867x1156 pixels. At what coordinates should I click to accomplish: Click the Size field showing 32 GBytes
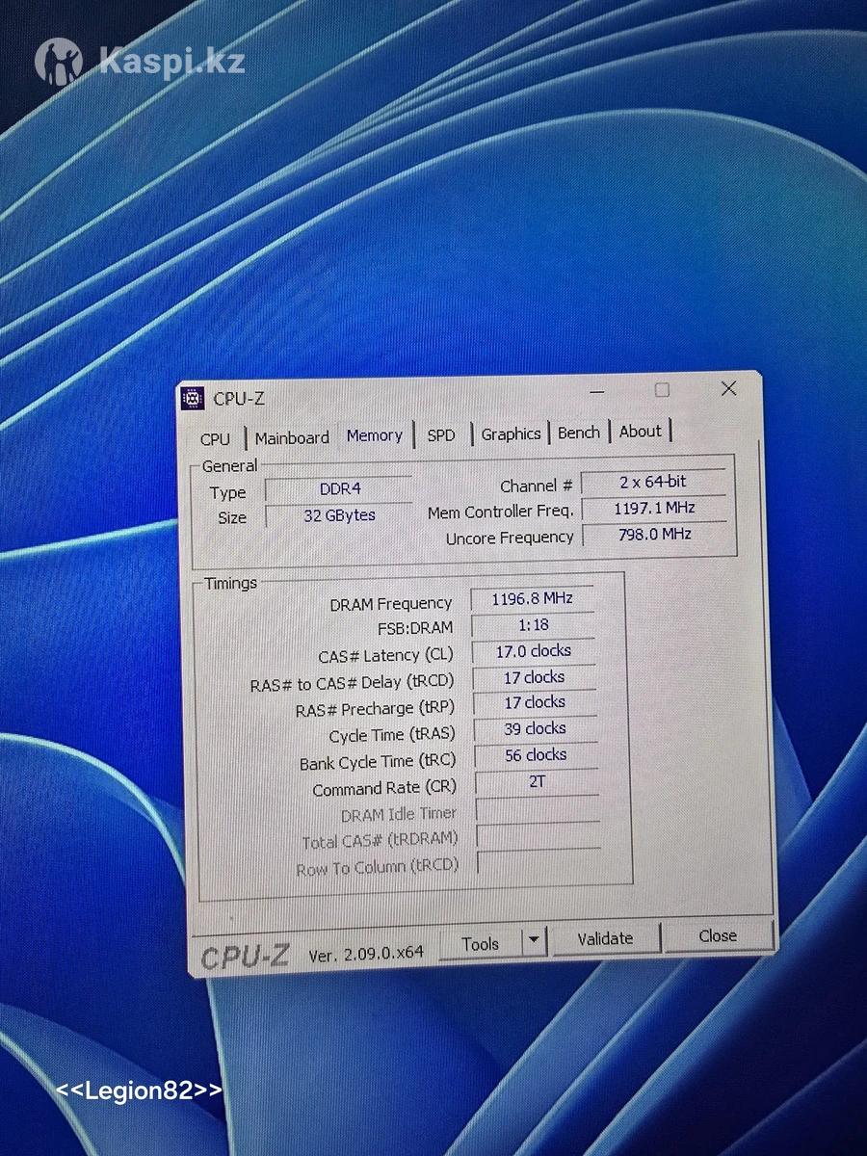[339, 515]
